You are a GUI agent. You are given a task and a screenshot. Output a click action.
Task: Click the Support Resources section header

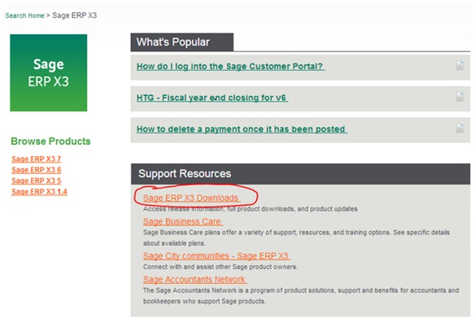tap(301, 174)
